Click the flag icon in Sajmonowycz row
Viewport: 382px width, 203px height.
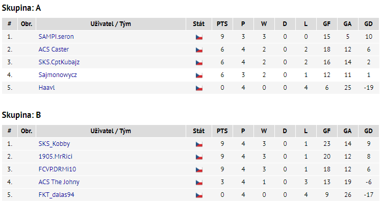click(199, 75)
